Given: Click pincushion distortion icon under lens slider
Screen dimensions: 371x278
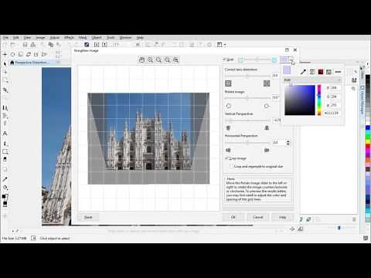Looking at the screenshot, I should coord(228,83).
